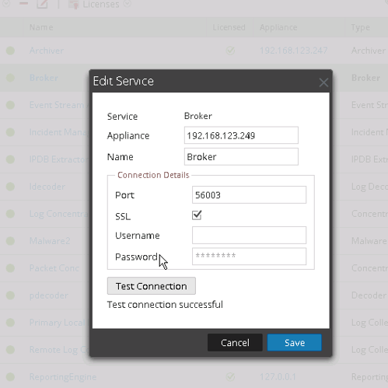Click the Username input field
Screen dimensions: 388x388
[x=249, y=235]
